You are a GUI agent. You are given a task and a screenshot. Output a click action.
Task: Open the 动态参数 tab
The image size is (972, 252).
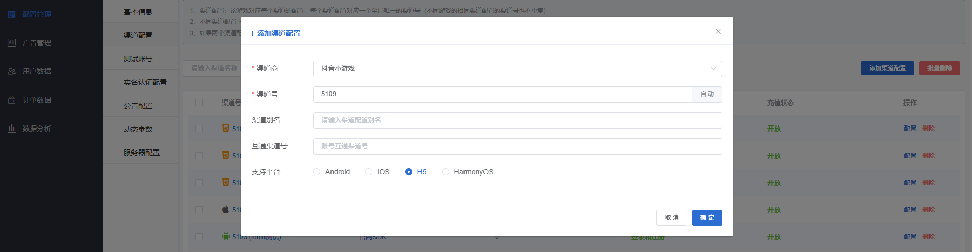[x=141, y=129]
